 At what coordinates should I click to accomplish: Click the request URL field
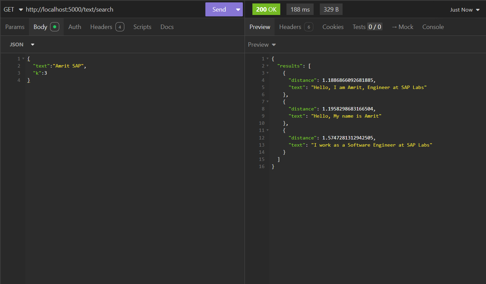[112, 10]
